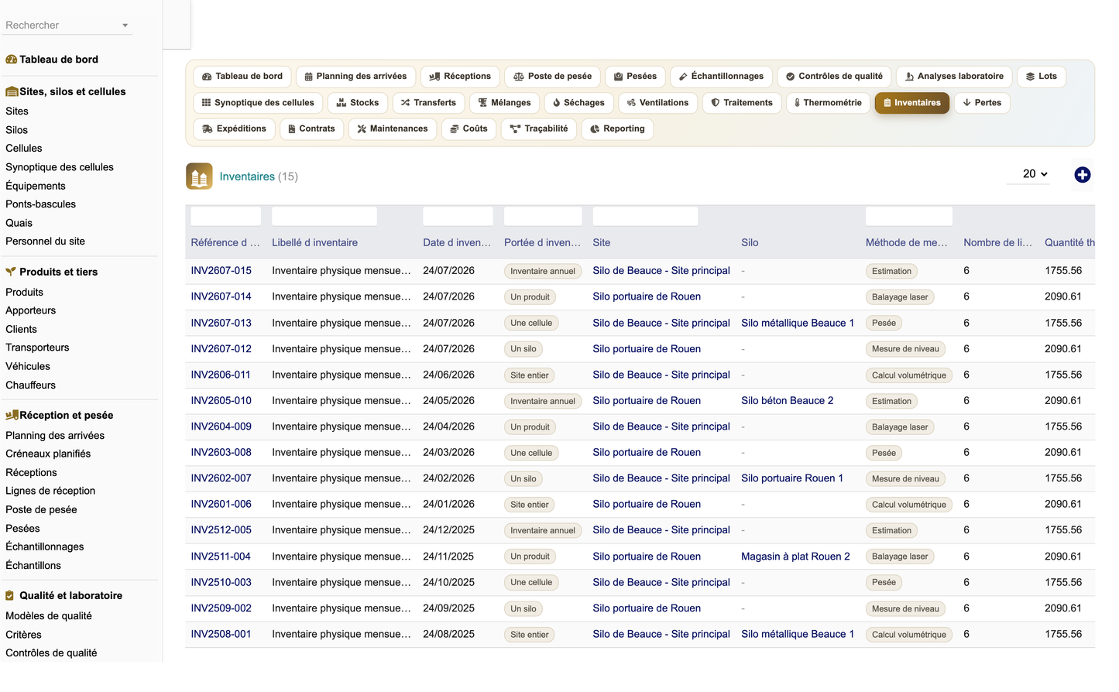Open the Contrats tab
Image resolution: width=1119 pixels, height=692 pixels.
tap(311, 129)
